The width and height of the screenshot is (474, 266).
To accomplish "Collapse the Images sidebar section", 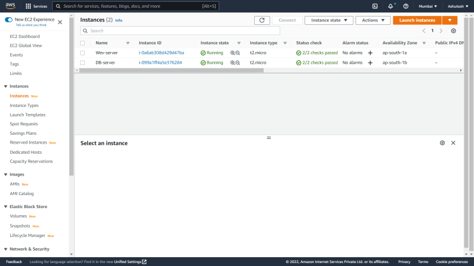I will click(5, 174).
